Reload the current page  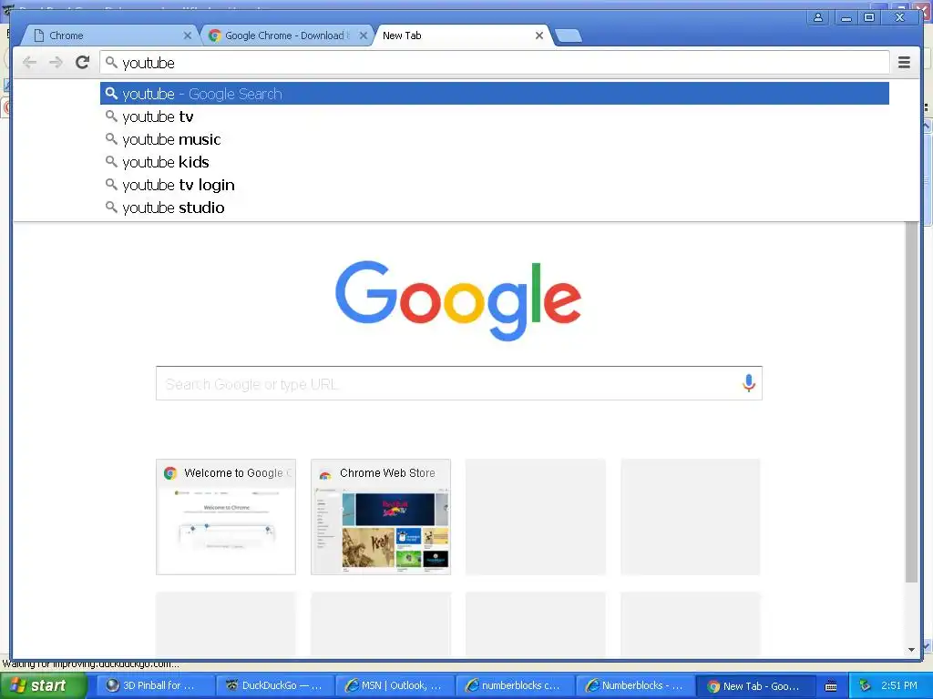point(82,62)
